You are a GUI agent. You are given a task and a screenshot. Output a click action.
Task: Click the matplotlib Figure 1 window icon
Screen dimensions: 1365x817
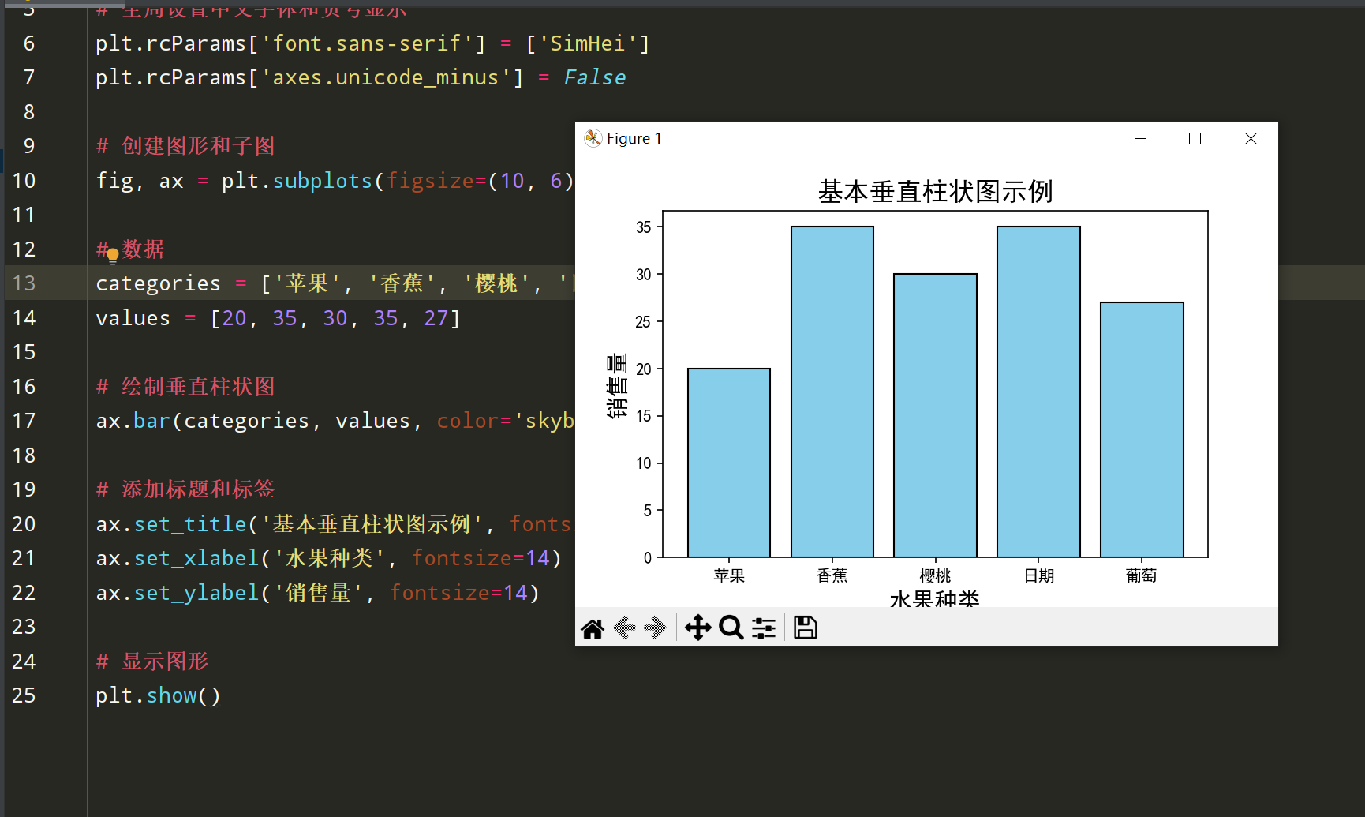(593, 139)
